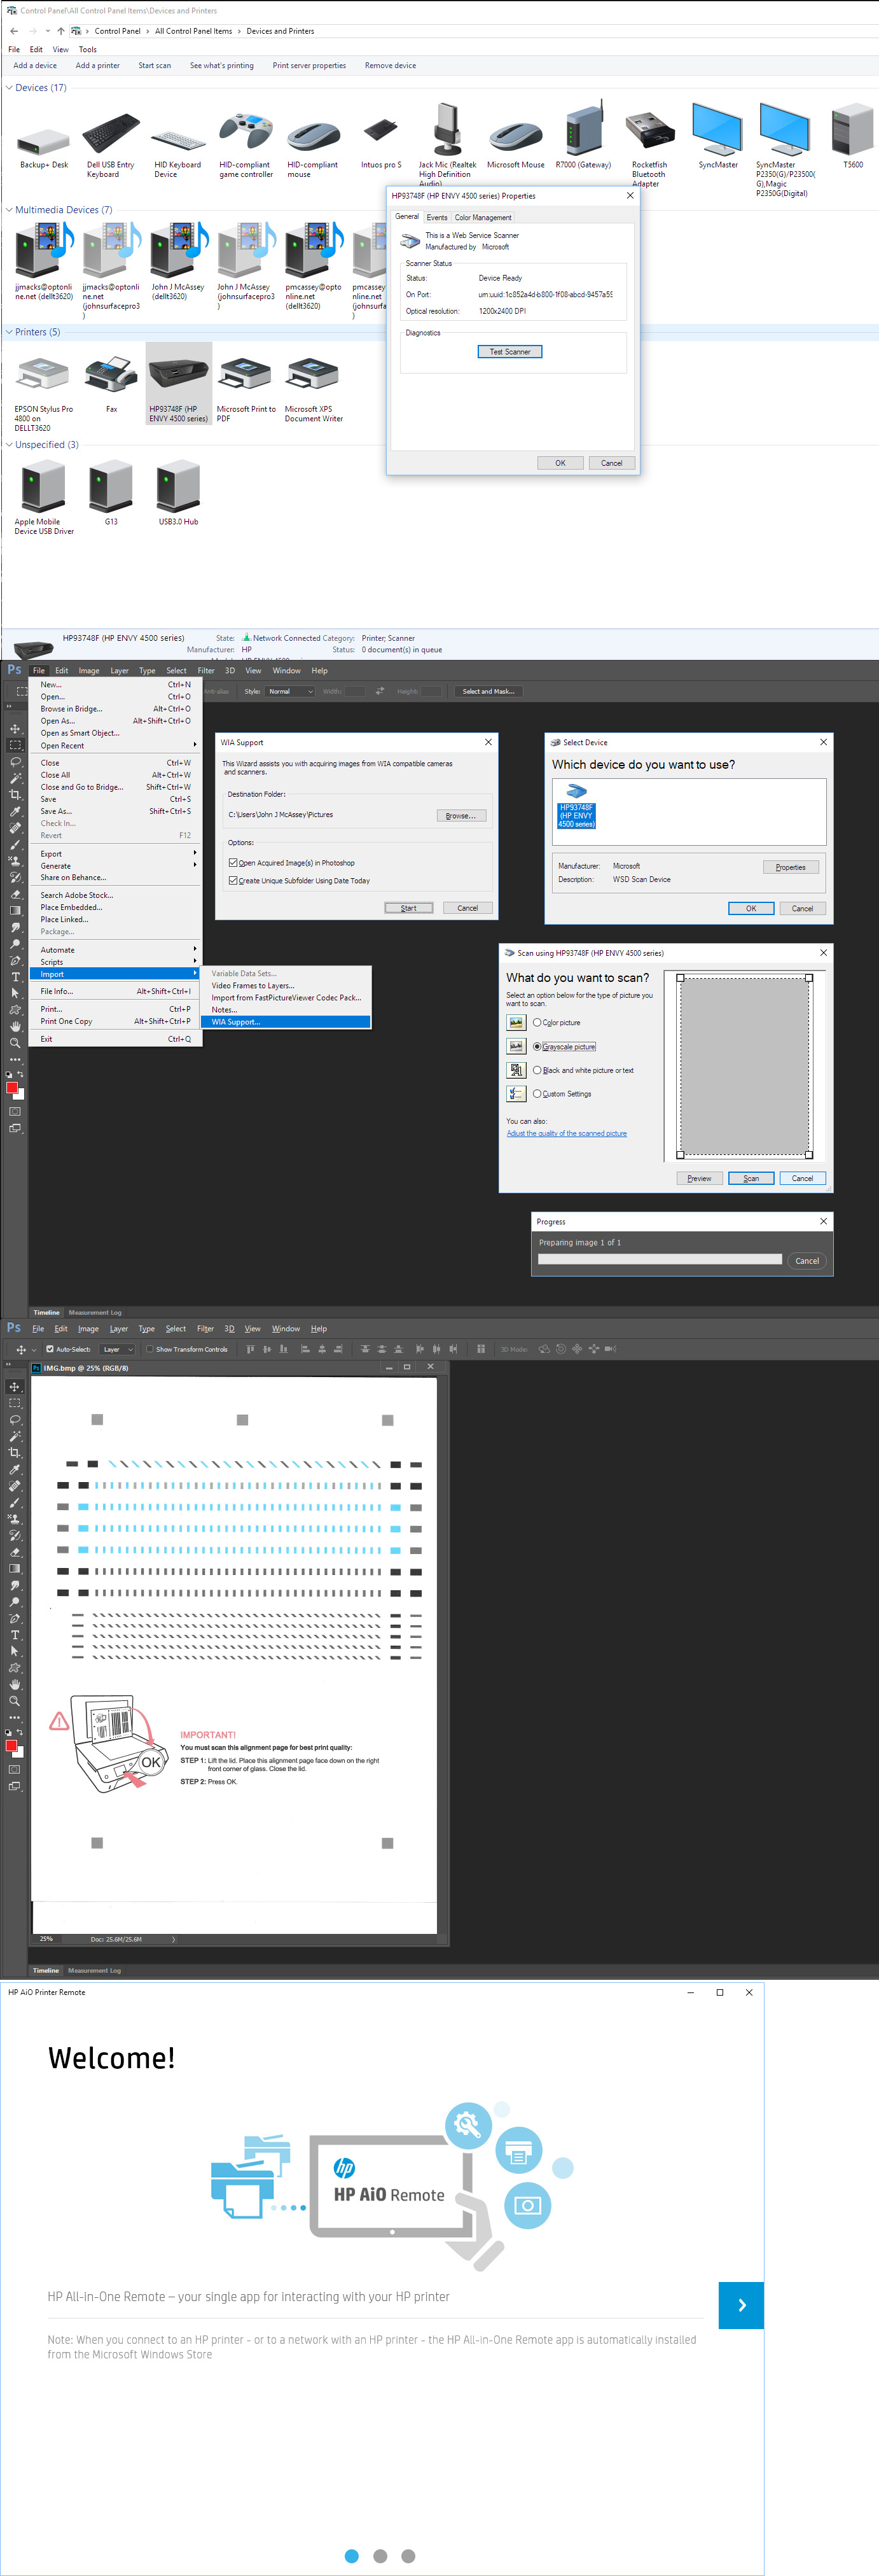Choose Black and white picture or text
The image size is (879, 2576).
(537, 1071)
